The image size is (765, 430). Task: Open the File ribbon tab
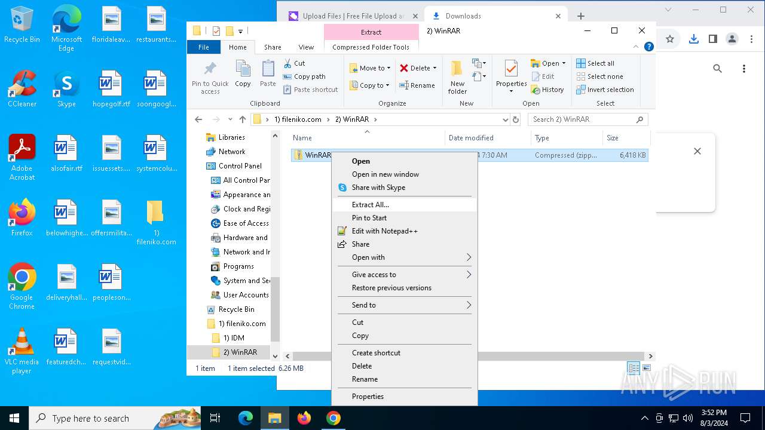204,47
